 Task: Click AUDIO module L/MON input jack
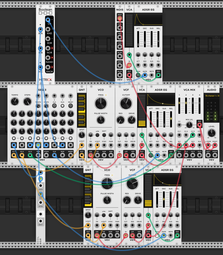coord(208,145)
